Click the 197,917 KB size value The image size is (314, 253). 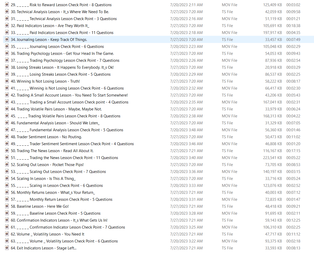(x=272, y=33)
